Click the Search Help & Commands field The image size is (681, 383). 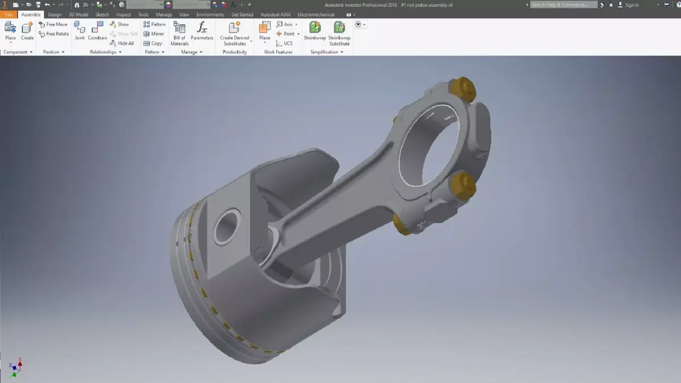564,5
